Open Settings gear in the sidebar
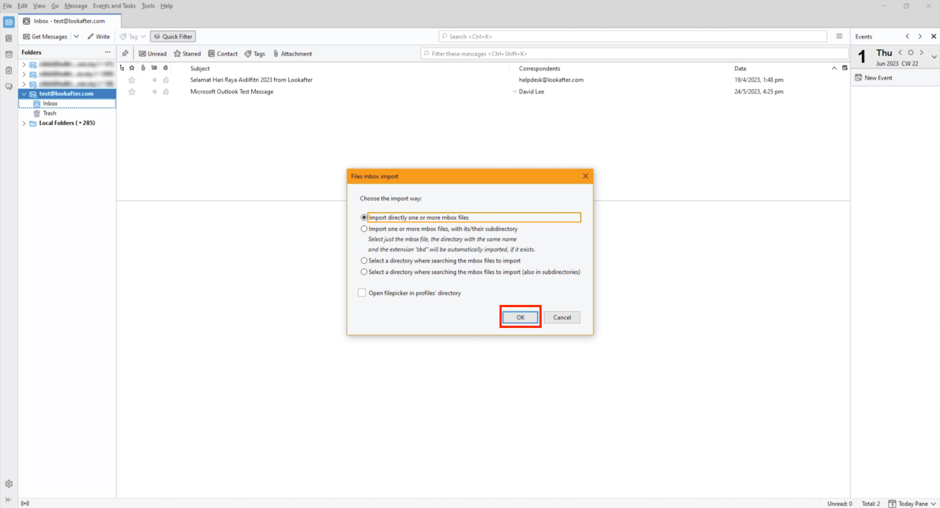The height and width of the screenshot is (508, 940). (9, 484)
